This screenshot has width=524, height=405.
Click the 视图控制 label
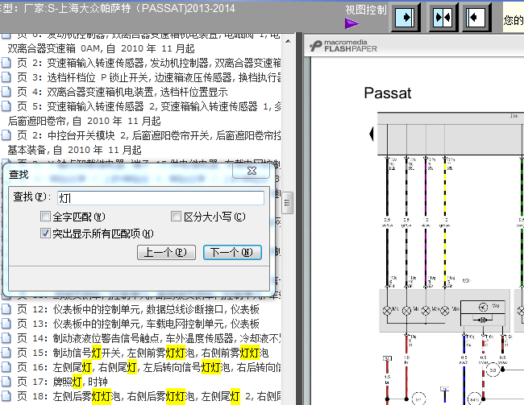click(x=366, y=10)
